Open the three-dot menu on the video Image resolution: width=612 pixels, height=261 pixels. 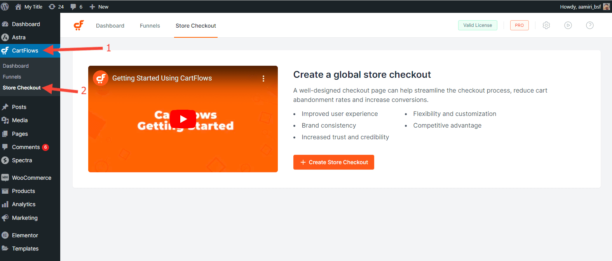point(263,79)
